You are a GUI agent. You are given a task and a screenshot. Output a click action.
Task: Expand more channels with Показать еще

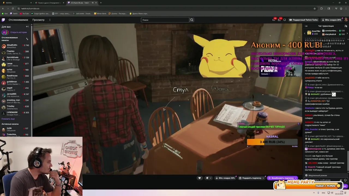pyautogui.click(x=8, y=119)
